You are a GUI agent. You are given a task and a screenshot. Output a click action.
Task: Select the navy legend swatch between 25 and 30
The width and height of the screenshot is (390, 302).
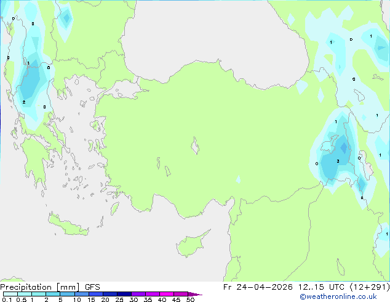pyautogui.click(x=124, y=294)
